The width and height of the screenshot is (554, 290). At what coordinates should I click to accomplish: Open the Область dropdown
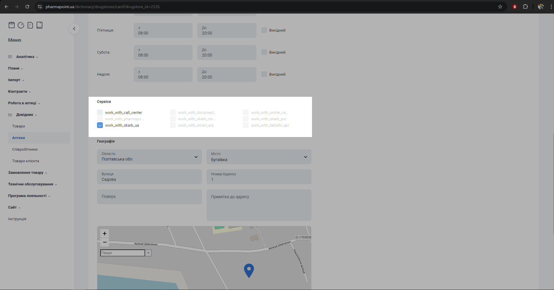pos(149,157)
